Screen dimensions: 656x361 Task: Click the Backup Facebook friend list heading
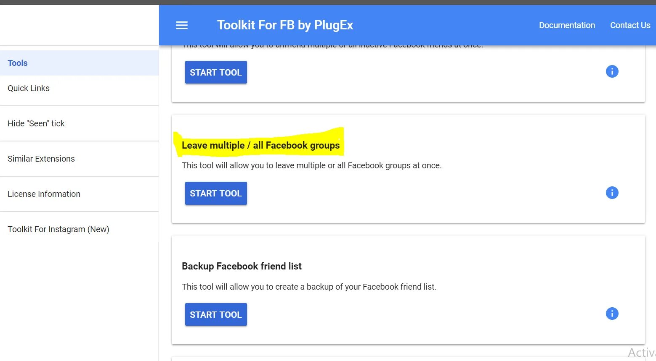tap(242, 266)
